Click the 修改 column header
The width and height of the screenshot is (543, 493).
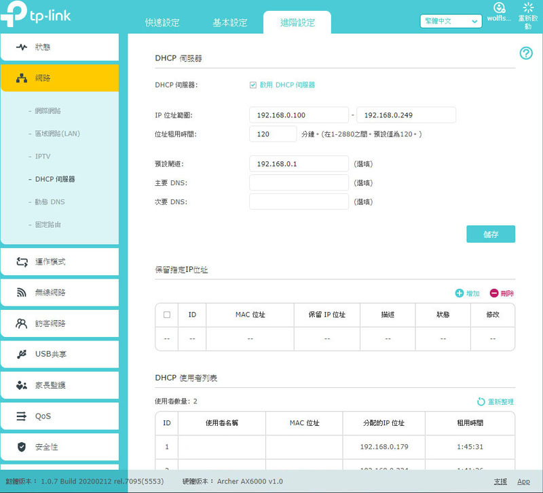(493, 315)
